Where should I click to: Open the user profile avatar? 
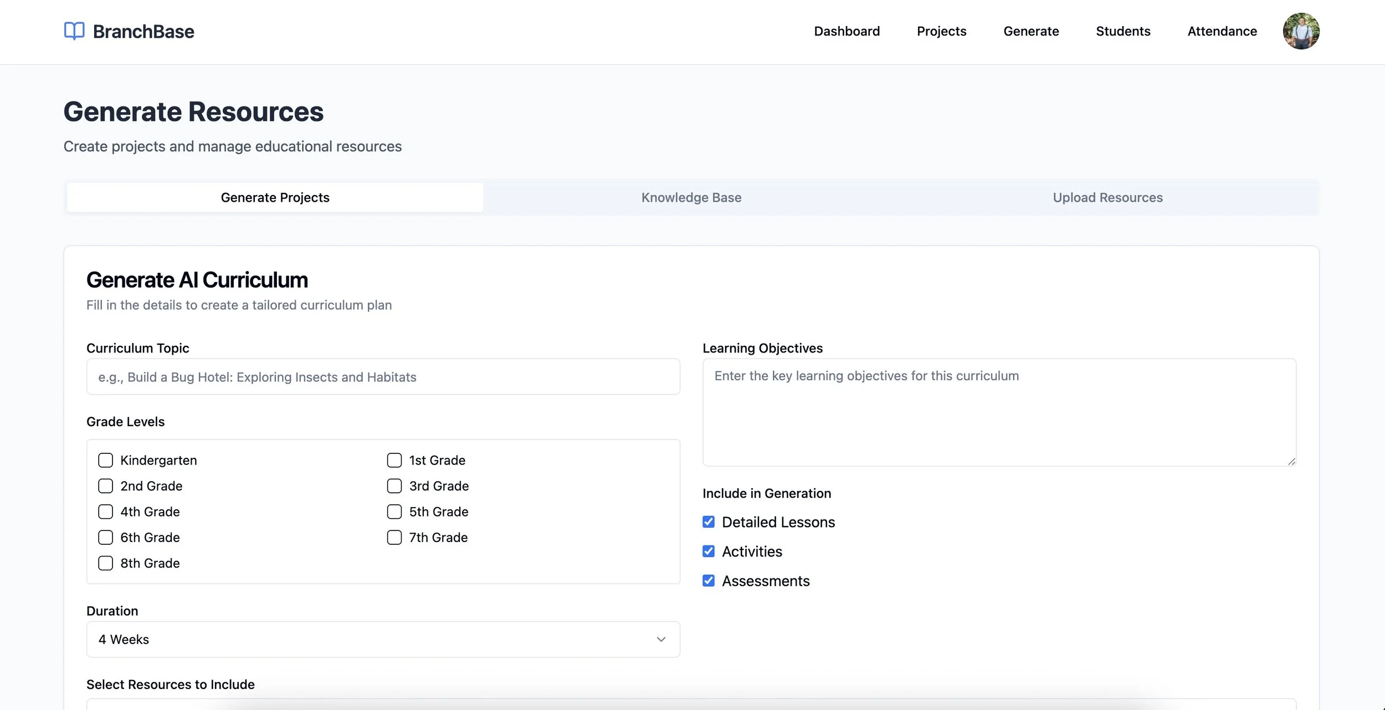pos(1300,31)
